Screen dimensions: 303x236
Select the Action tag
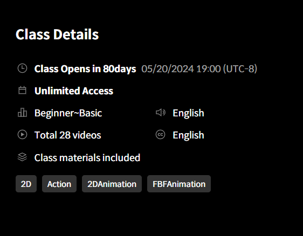pos(59,184)
